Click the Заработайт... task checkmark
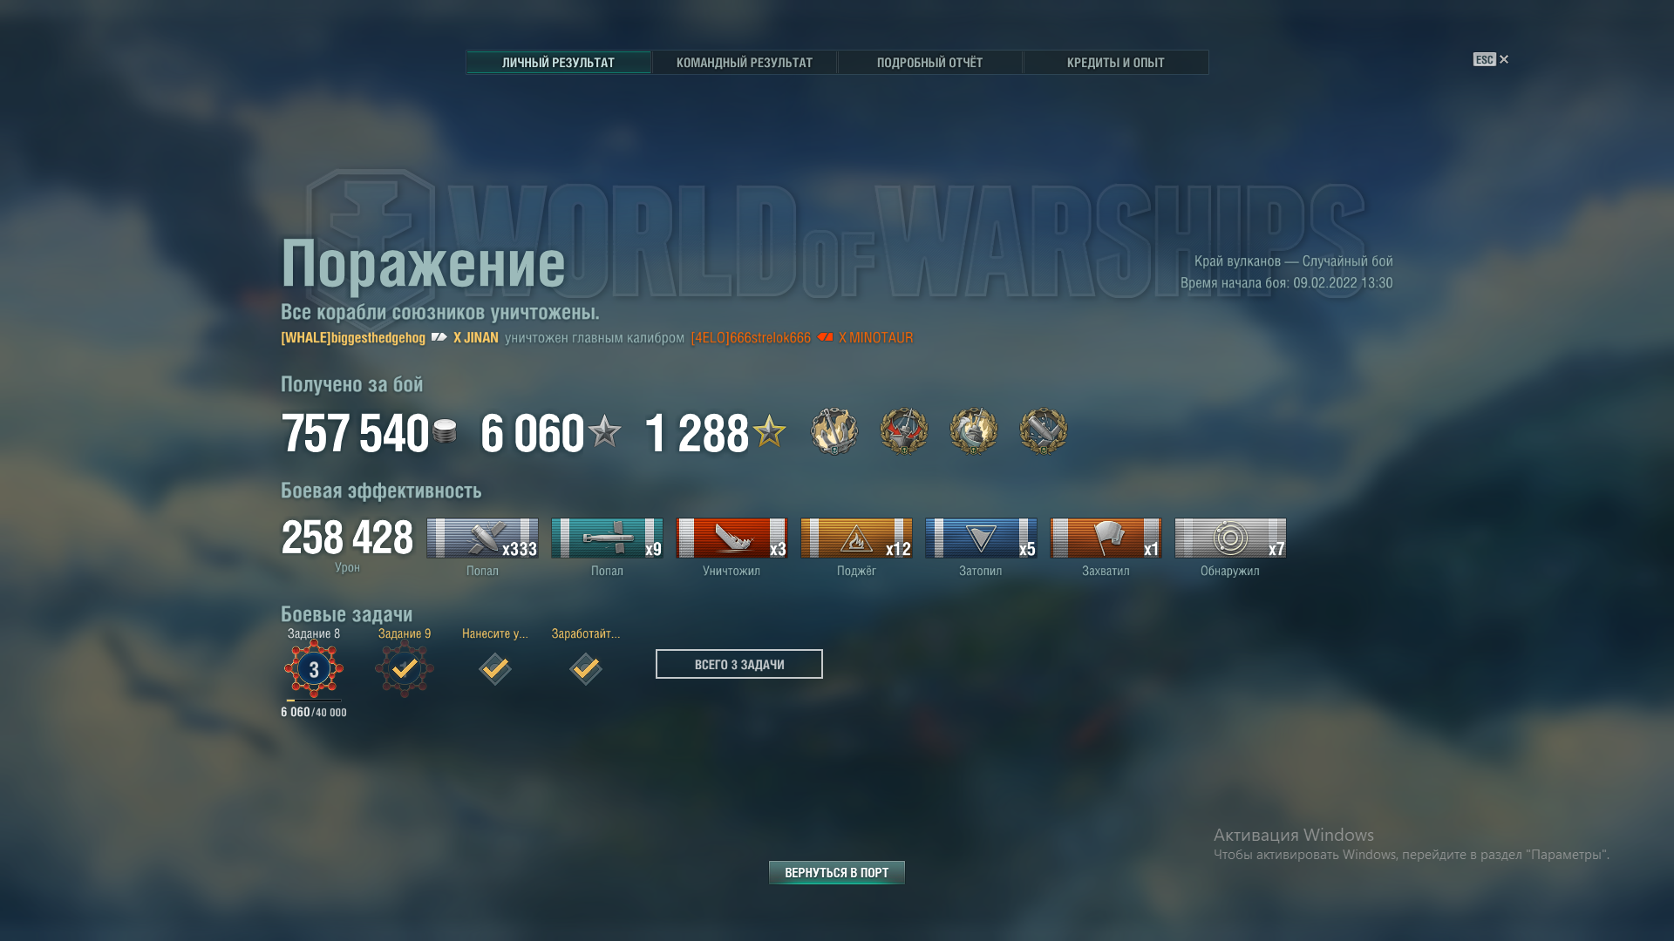 (x=586, y=669)
